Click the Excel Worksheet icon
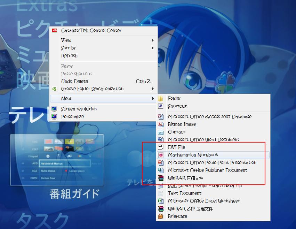 (160, 201)
